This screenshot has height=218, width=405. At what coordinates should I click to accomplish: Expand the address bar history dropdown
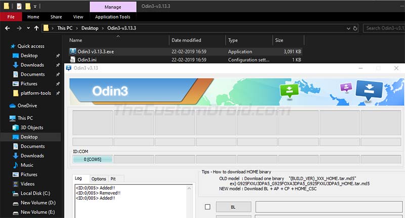pos(348,28)
